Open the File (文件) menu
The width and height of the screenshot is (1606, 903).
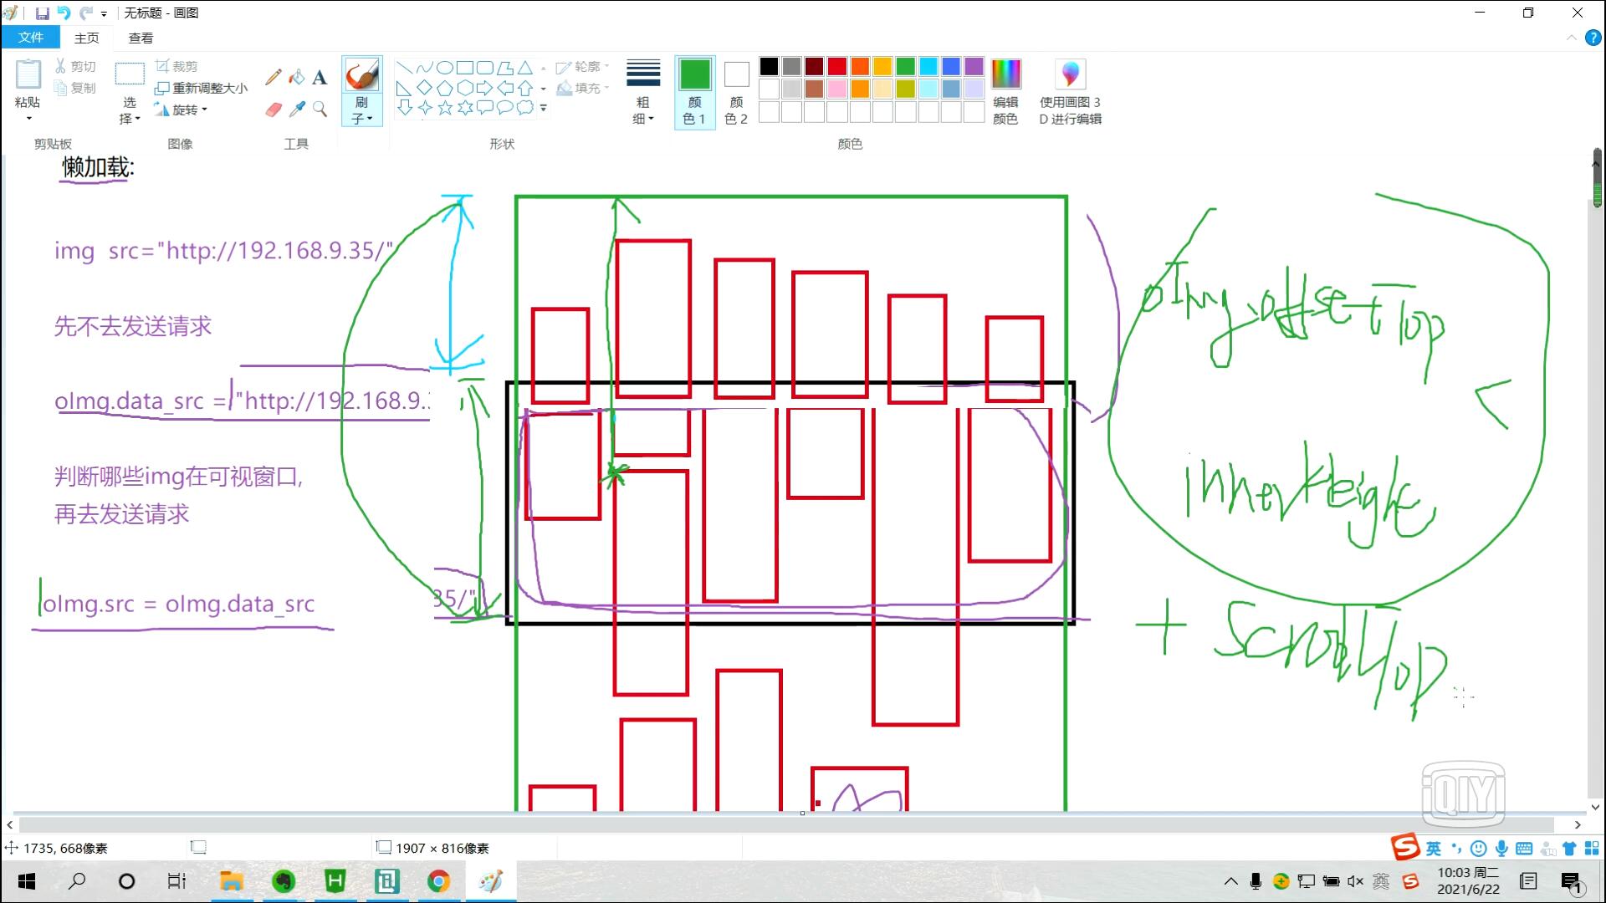pyautogui.click(x=30, y=38)
